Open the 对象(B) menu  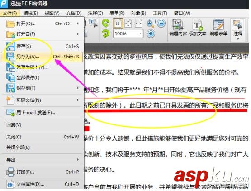[x=138, y=13]
